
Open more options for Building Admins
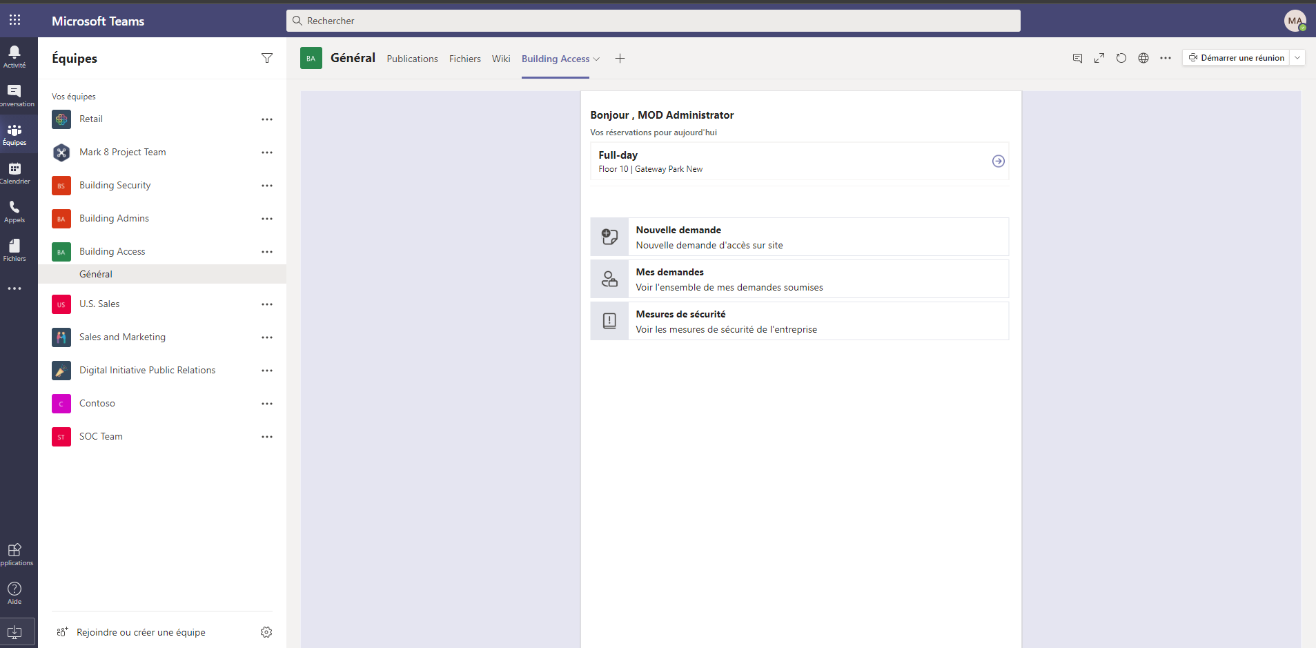click(267, 219)
